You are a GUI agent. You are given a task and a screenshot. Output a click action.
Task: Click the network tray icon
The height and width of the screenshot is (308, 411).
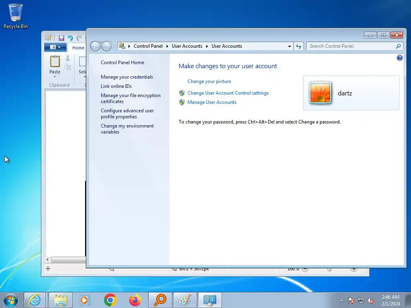[x=361, y=300]
